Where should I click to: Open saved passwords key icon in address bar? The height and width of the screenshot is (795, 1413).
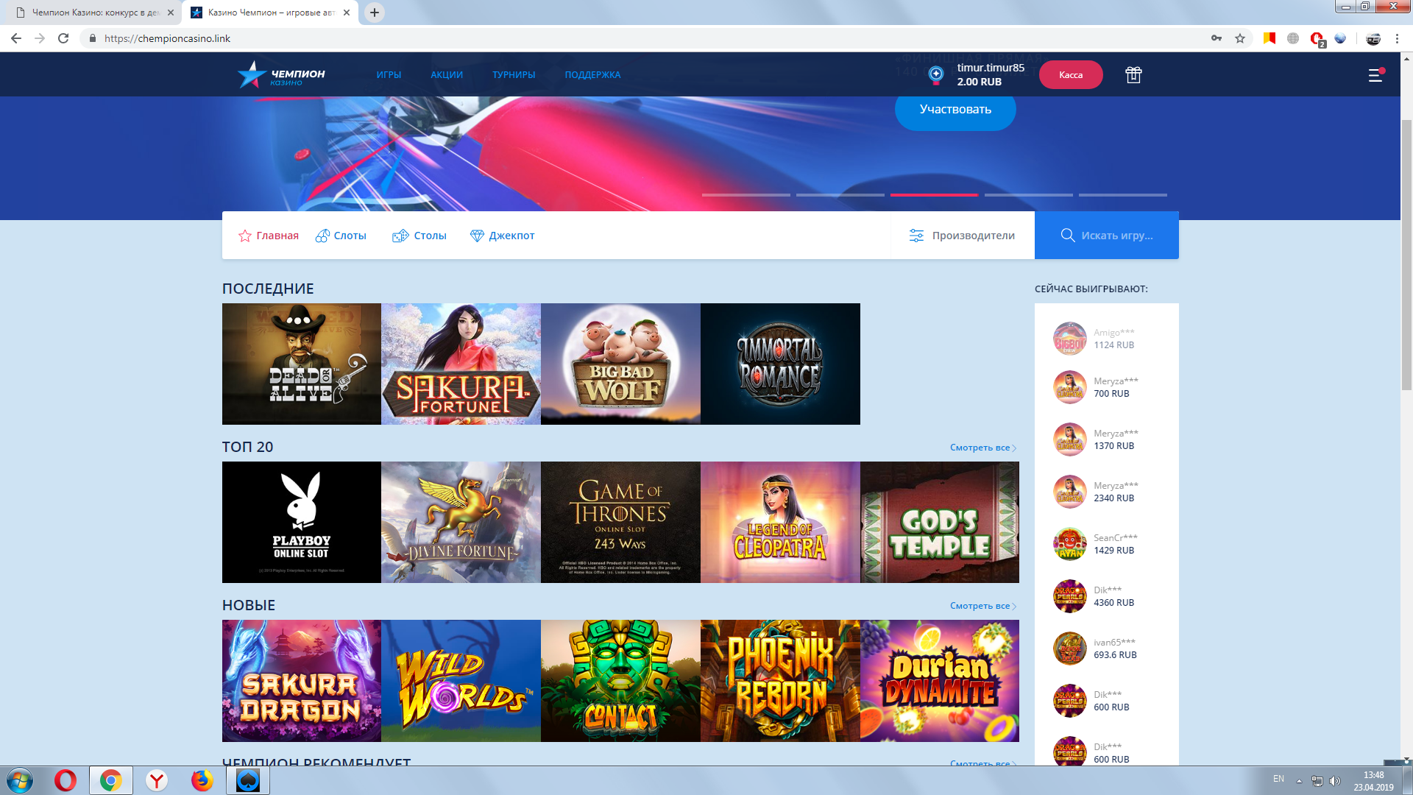(x=1217, y=38)
